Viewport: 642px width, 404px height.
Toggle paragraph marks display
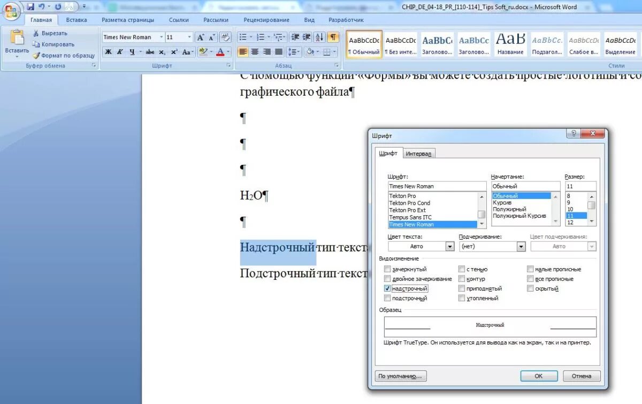[x=333, y=37]
